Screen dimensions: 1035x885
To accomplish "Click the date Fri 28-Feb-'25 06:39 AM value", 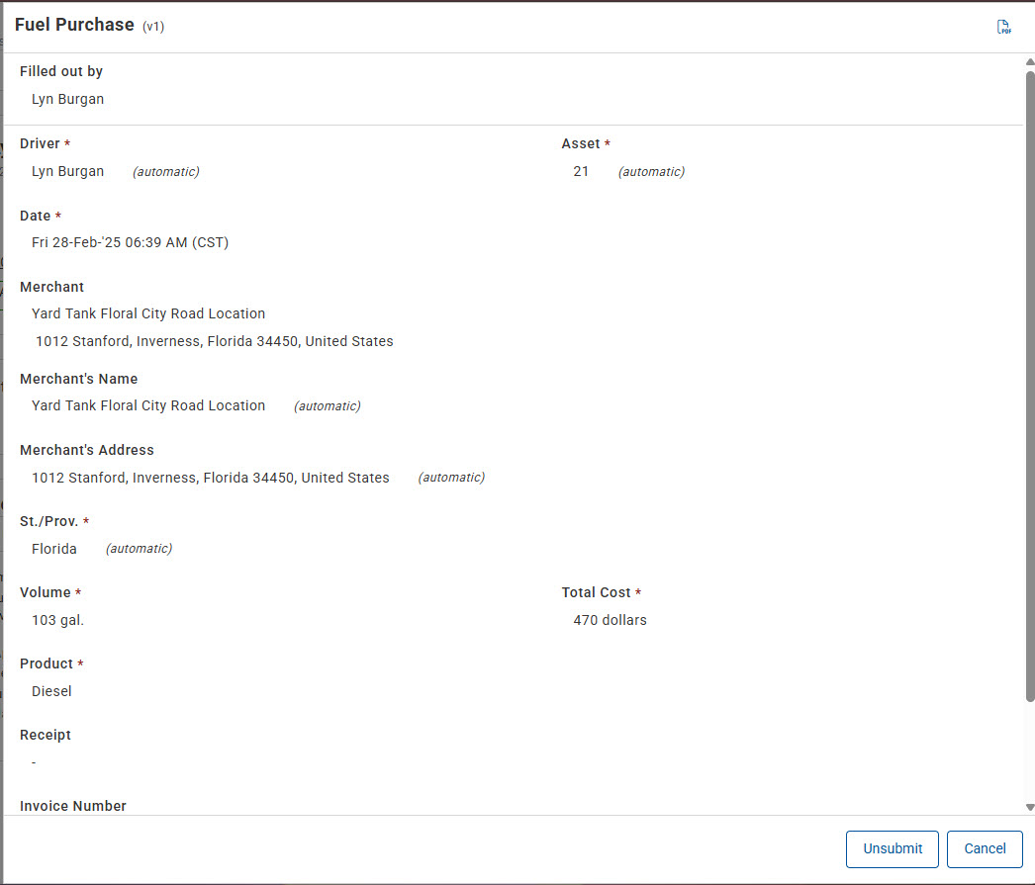I will point(130,242).
